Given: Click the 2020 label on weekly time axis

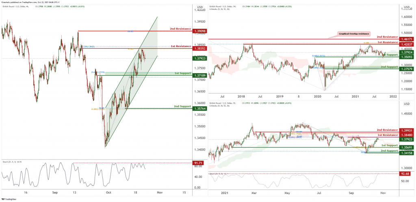Looking at the screenshot, I should (318, 97).
